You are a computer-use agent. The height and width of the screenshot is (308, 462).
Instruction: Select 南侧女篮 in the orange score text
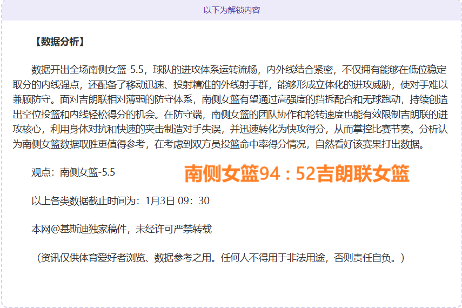(x=222, y=173)
